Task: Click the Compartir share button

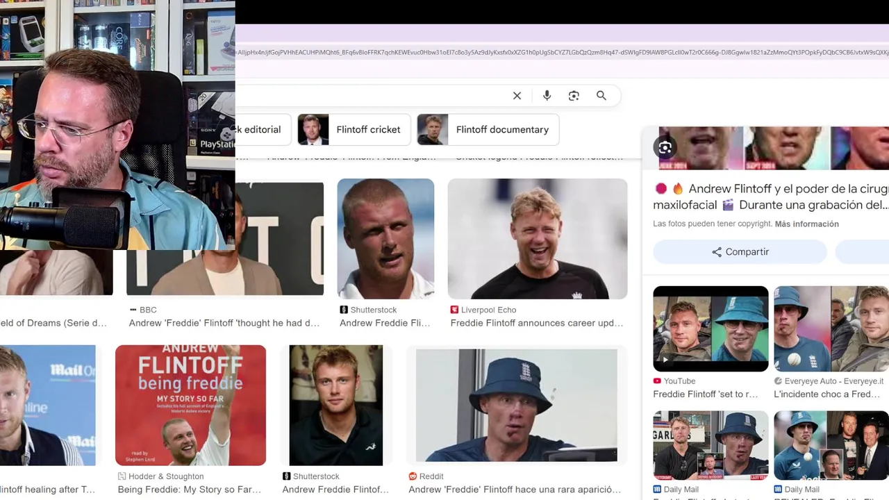Action: tap(740, 252)
